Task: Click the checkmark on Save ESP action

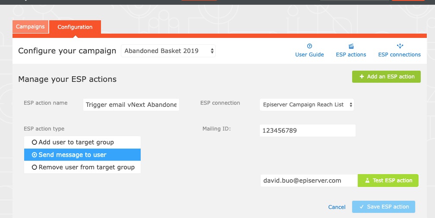Action: [x=362, y=207]
